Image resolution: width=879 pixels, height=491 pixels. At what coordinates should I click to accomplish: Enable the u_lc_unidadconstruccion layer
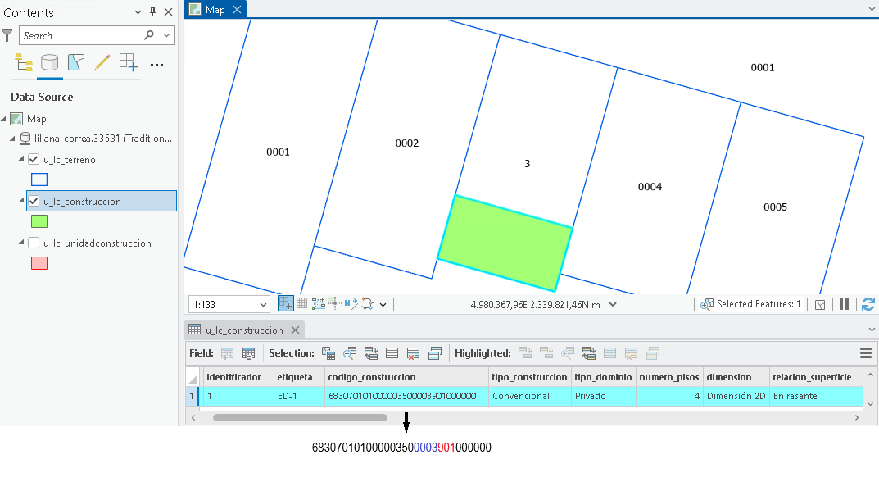click(x=34, y=243)
